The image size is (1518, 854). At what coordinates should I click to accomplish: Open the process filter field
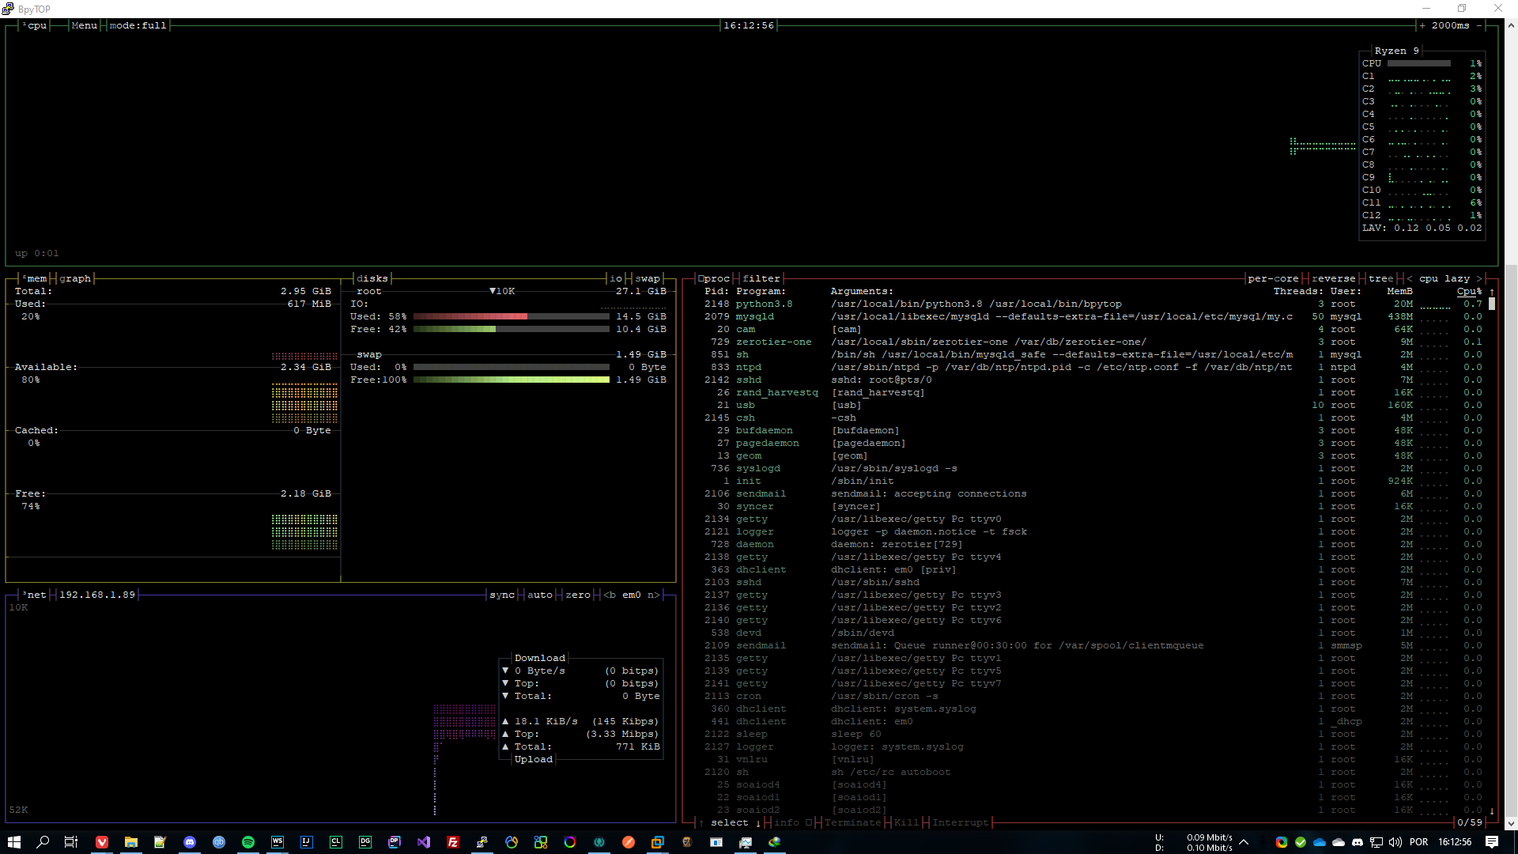click(x=761, y=278)
